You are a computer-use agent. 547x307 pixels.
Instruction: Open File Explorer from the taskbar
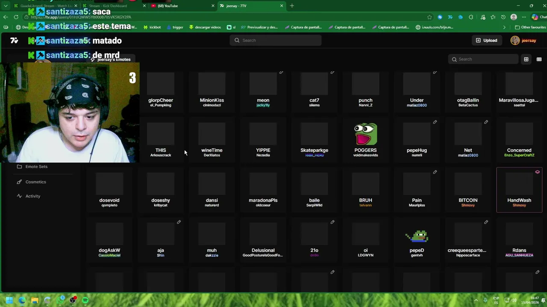pyautogui.click(x=35, y=300)
